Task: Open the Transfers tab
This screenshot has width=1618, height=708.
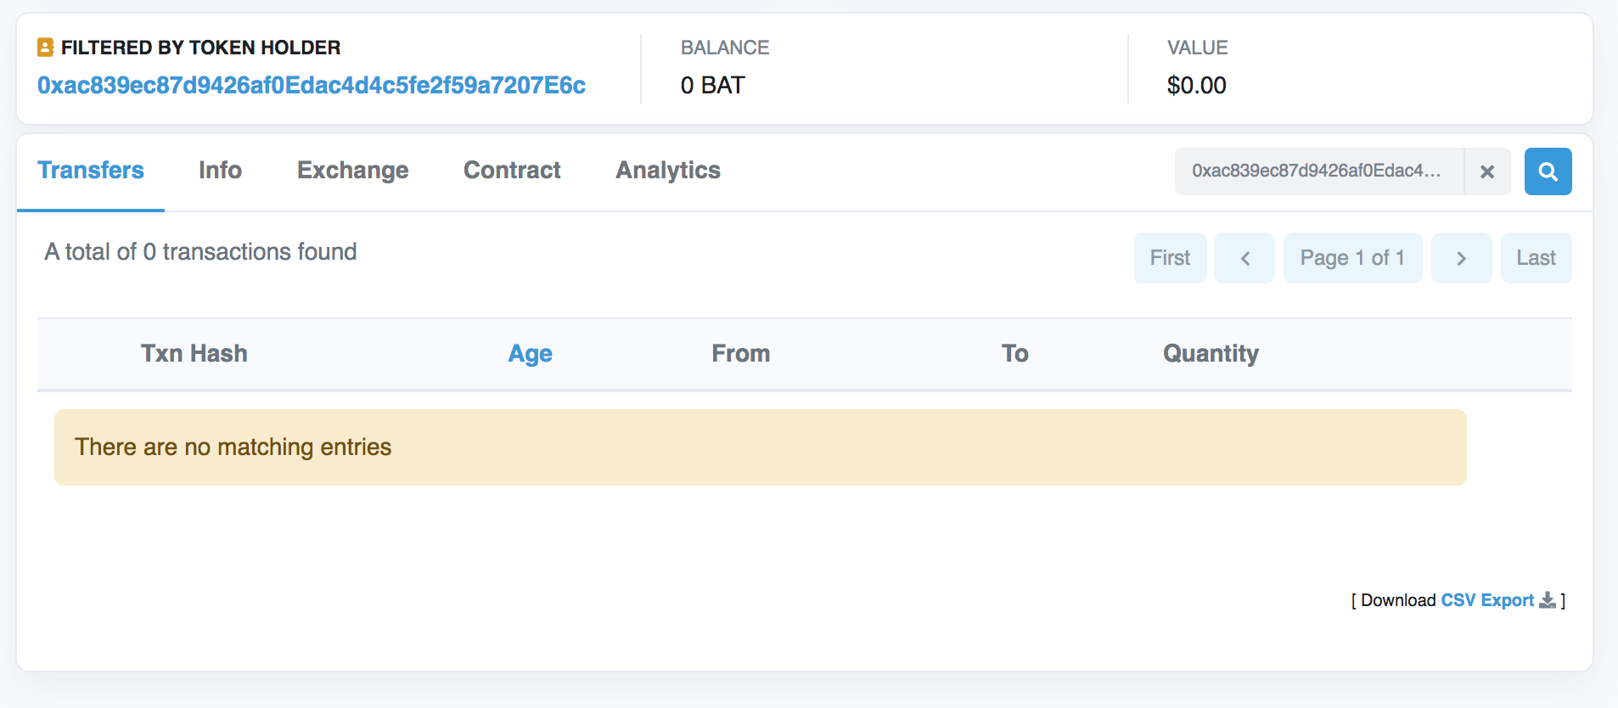Action: [x=91, y=171]
